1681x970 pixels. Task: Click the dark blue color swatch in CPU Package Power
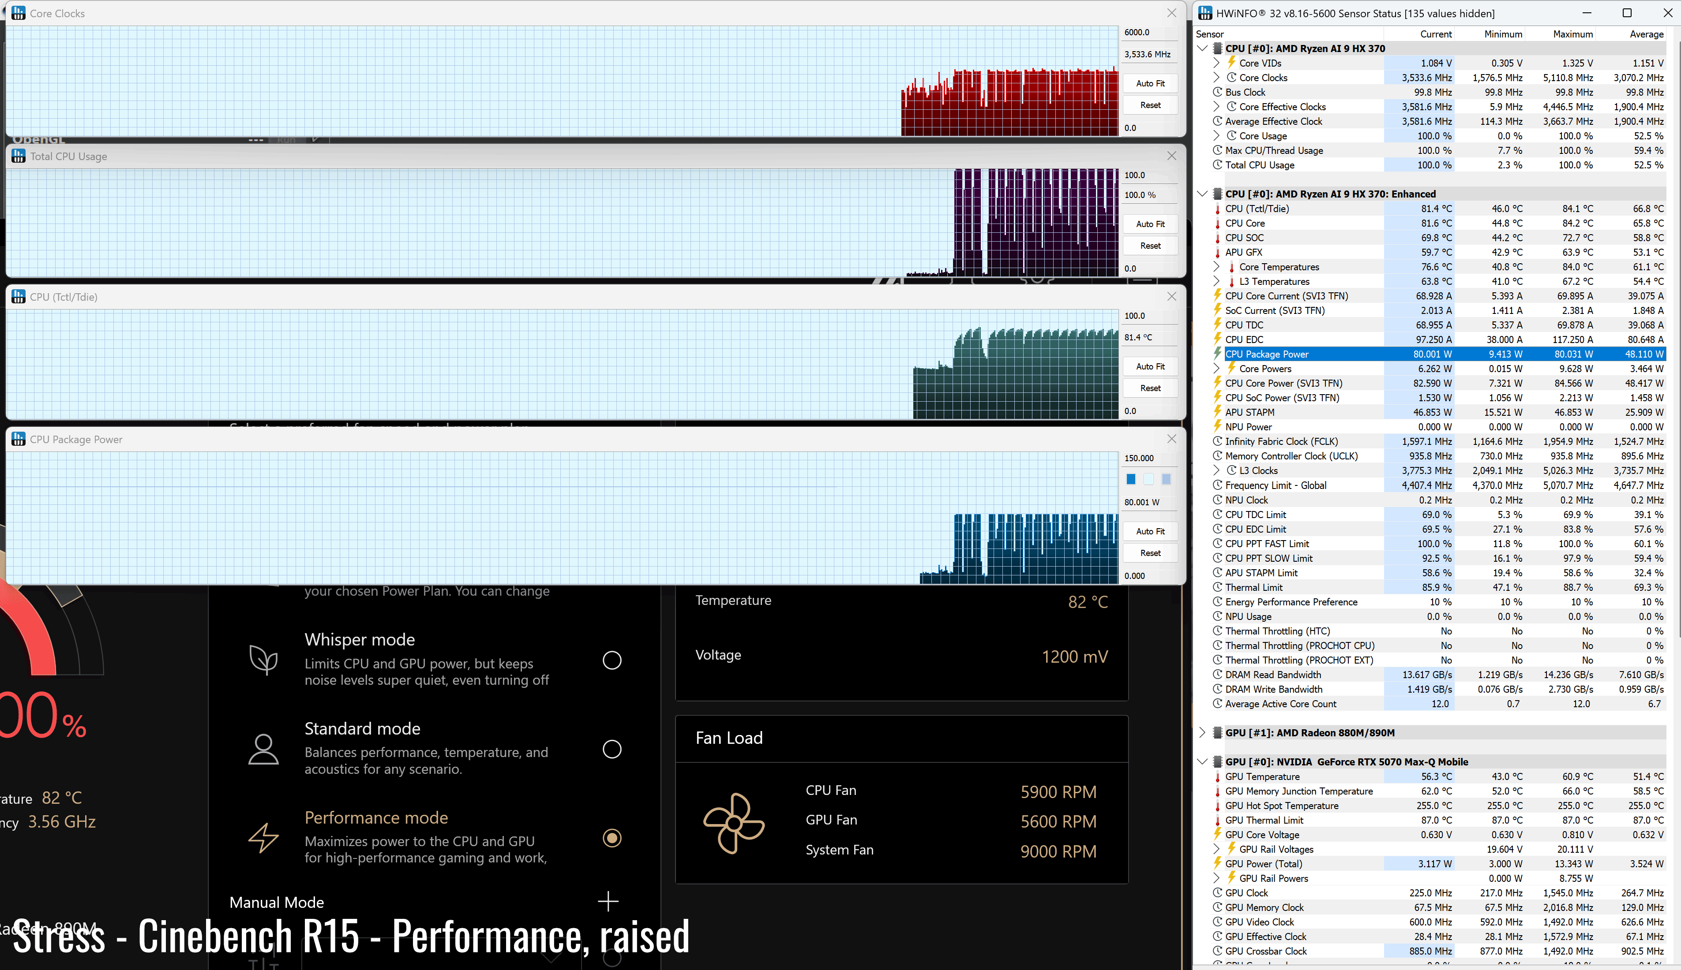(1131, 479)
